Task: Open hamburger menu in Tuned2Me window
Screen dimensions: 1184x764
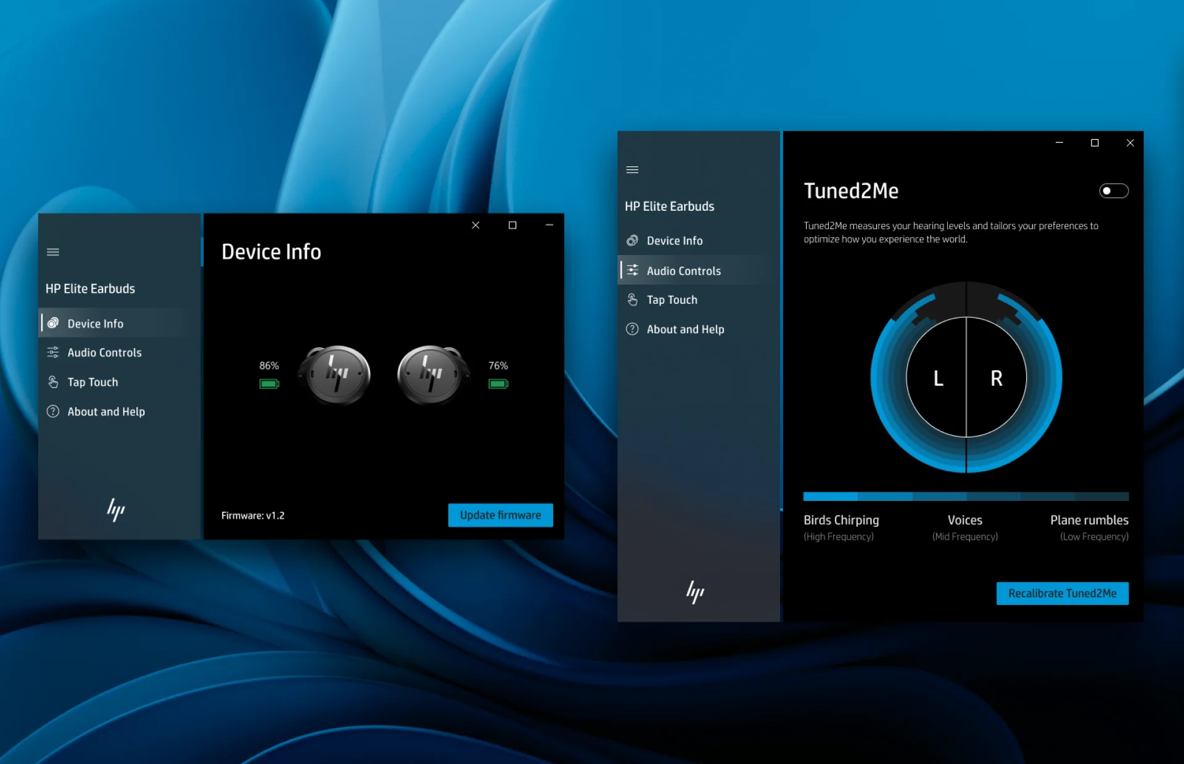Action: 632,169
